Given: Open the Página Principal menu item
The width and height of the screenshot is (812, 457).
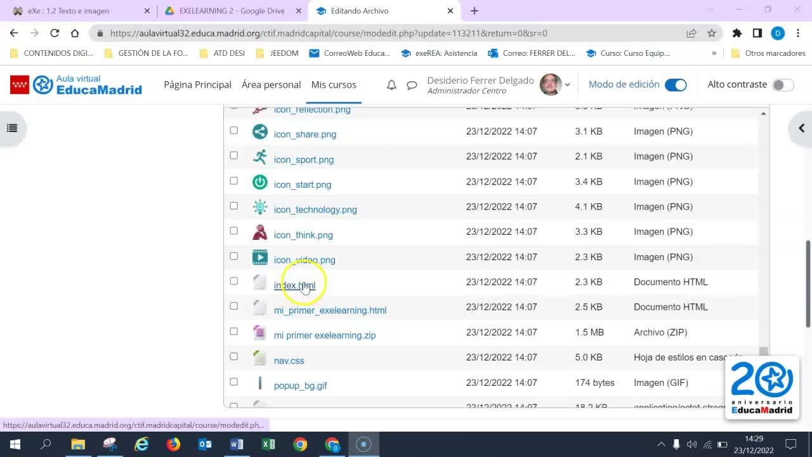Looking at the screenshot, I should coord(197,84).
